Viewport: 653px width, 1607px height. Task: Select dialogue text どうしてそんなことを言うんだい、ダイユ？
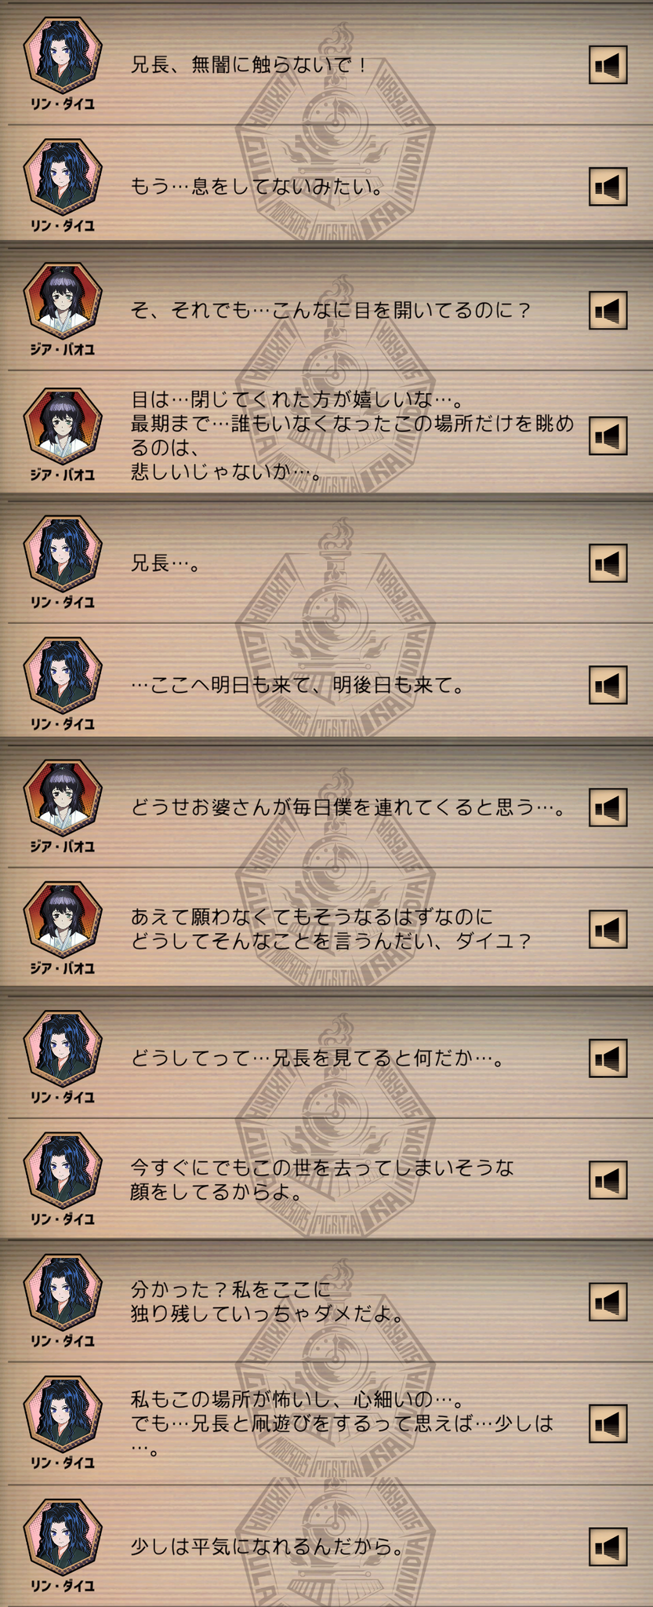point(331,941)
